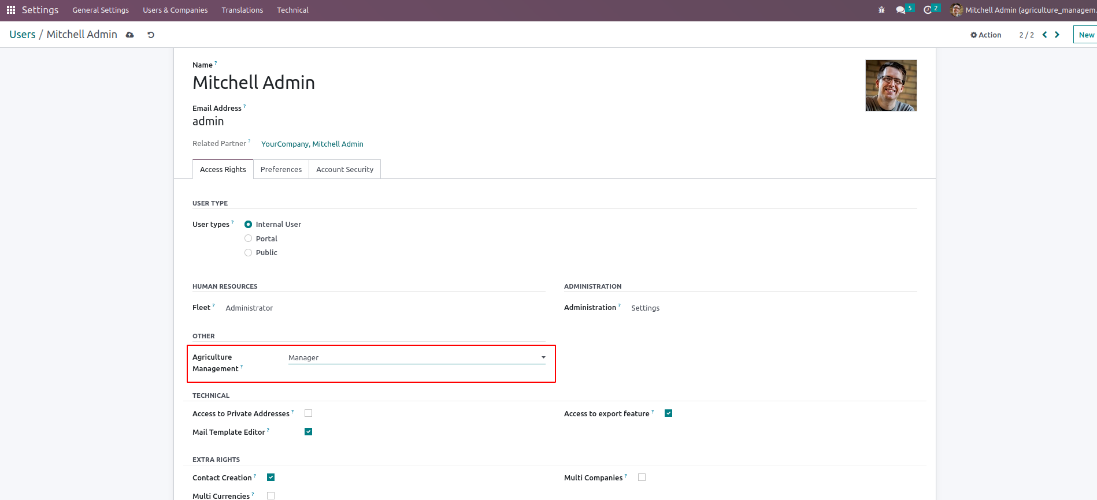Open the debug bug icon menu
This screenshot has height=500, width=1097.
click(x=881, y=10)
